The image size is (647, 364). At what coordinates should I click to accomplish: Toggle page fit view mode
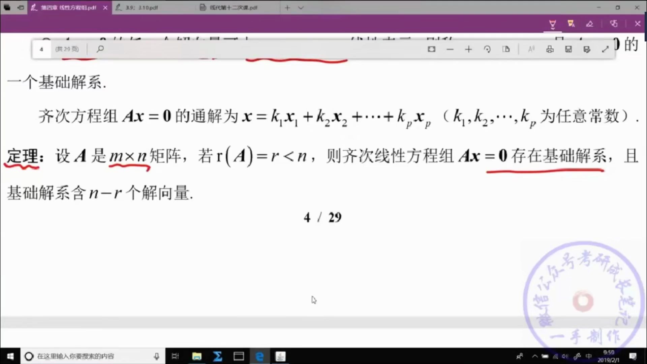tap(432, 49)
